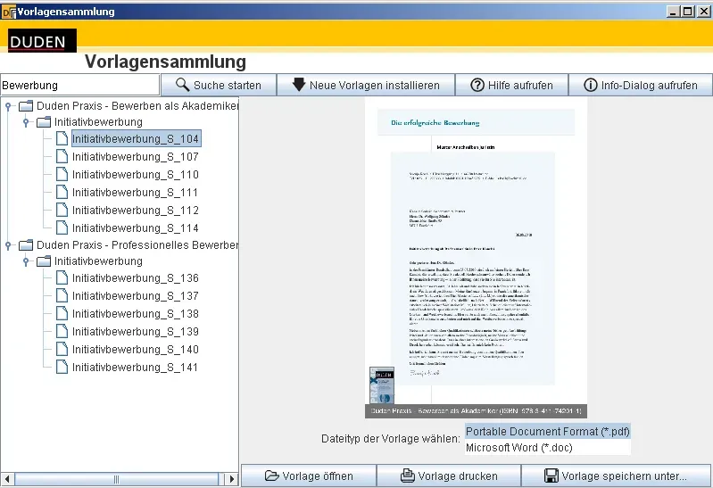Click Neue Vorlagen installieren button
The width and height of the screenshot is (713, 488).
[x=366, y=85]
